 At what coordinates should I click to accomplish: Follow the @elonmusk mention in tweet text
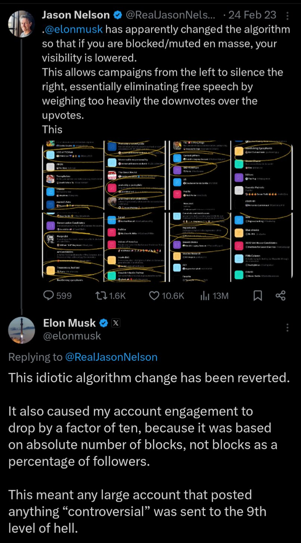click(x=74, y=30)
